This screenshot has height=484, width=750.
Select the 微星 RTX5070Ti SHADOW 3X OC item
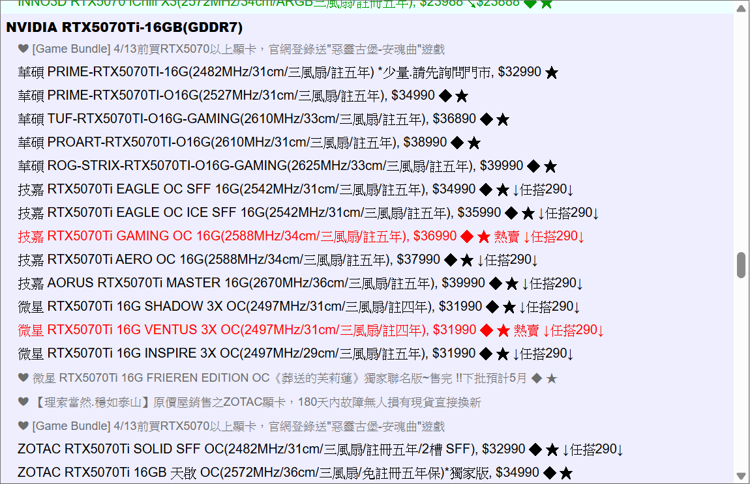pos(299,306)
